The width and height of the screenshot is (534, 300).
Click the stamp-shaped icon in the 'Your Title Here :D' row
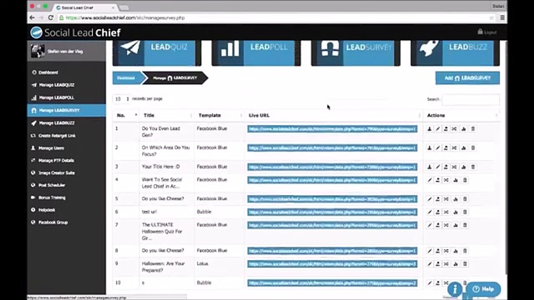[x=429, y=167]
